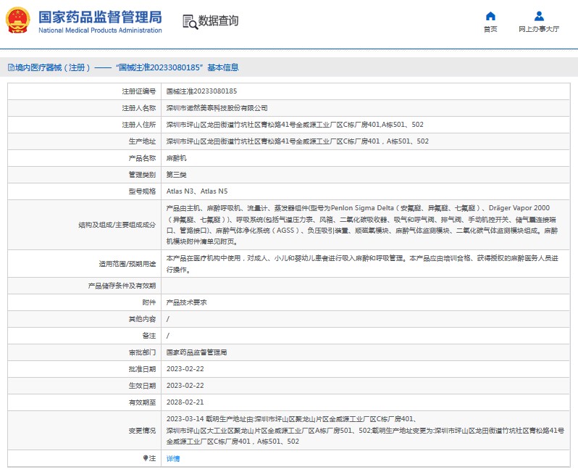Click 国家药品监督管理局 title text

(99, 17)
